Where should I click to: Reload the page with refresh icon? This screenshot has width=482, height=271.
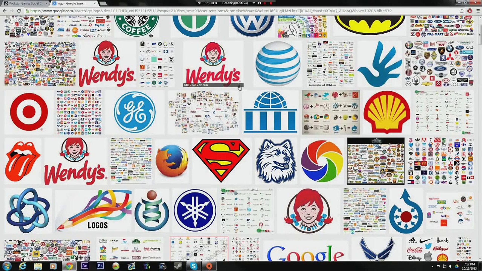click(19, 11)
